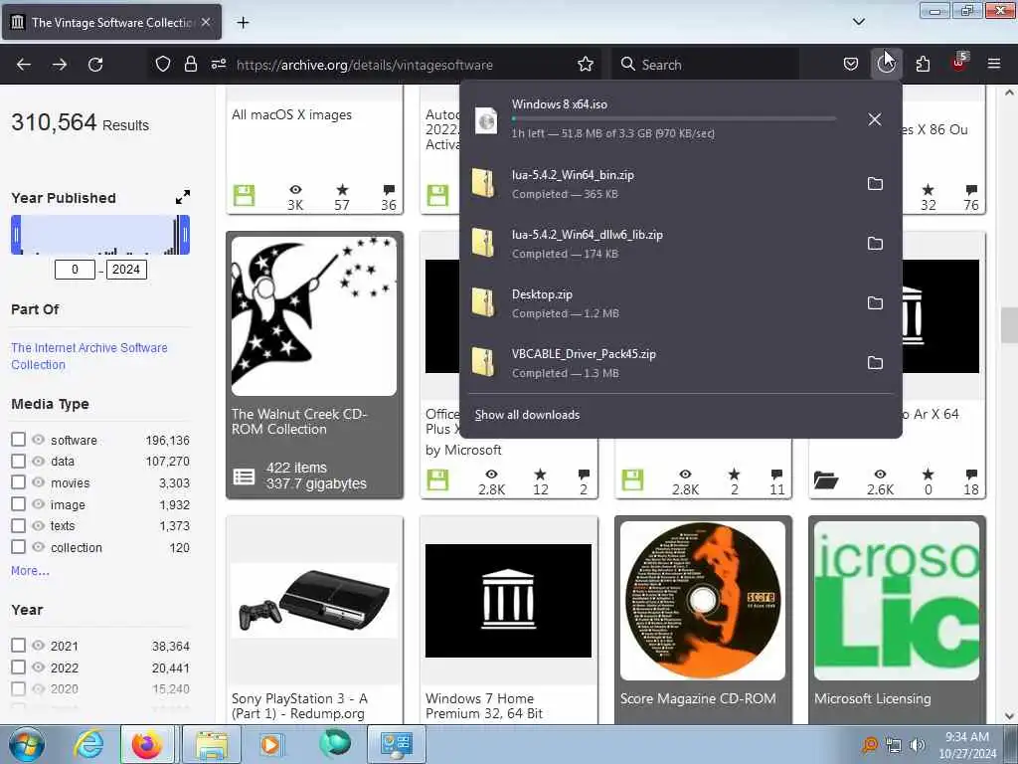This screenshot has width=1018, height=764.
Task: Open the Microsoft Licensing thumbnail
Action: (x=897, y=600)
